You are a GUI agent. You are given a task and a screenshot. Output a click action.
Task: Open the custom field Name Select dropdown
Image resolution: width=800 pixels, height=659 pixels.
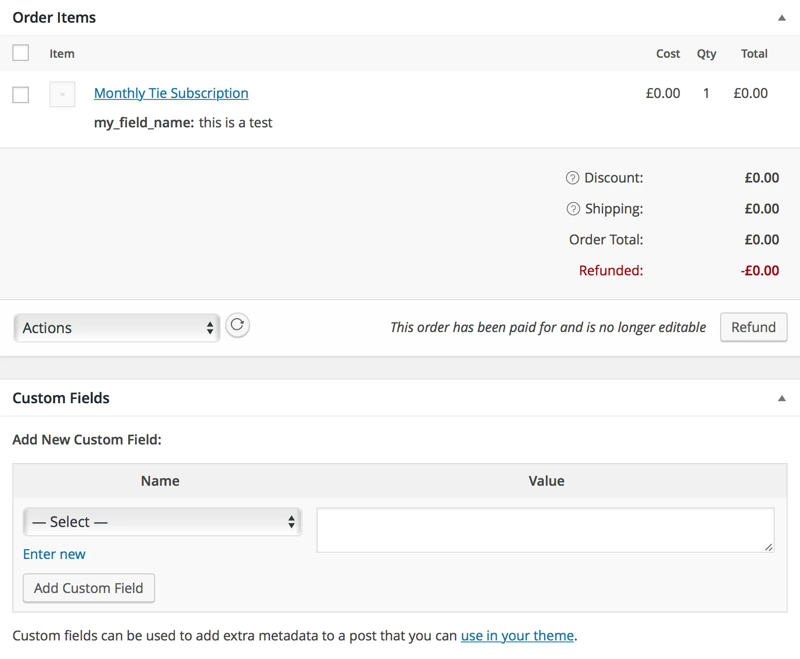click(162, 522)
